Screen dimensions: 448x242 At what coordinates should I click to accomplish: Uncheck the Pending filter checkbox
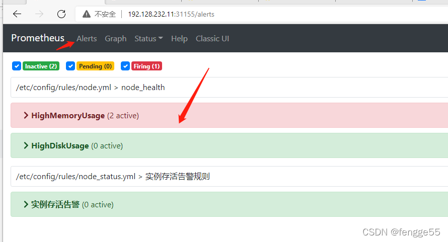[x=70, y=66]
